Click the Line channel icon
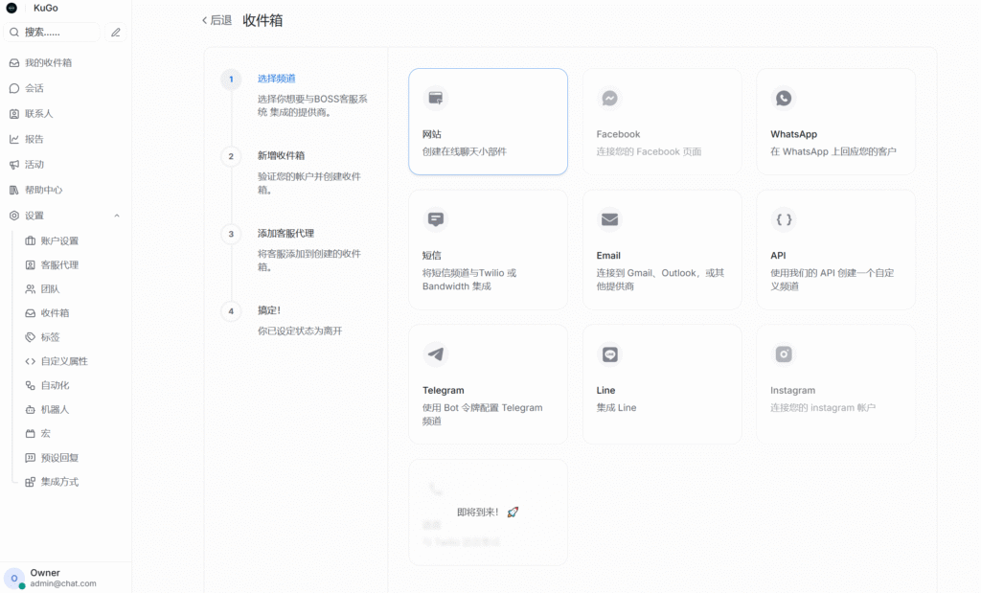 point(609,354)
